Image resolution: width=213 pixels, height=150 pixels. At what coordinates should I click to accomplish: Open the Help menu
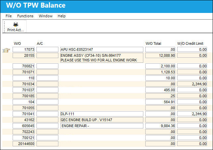(61, 16)
